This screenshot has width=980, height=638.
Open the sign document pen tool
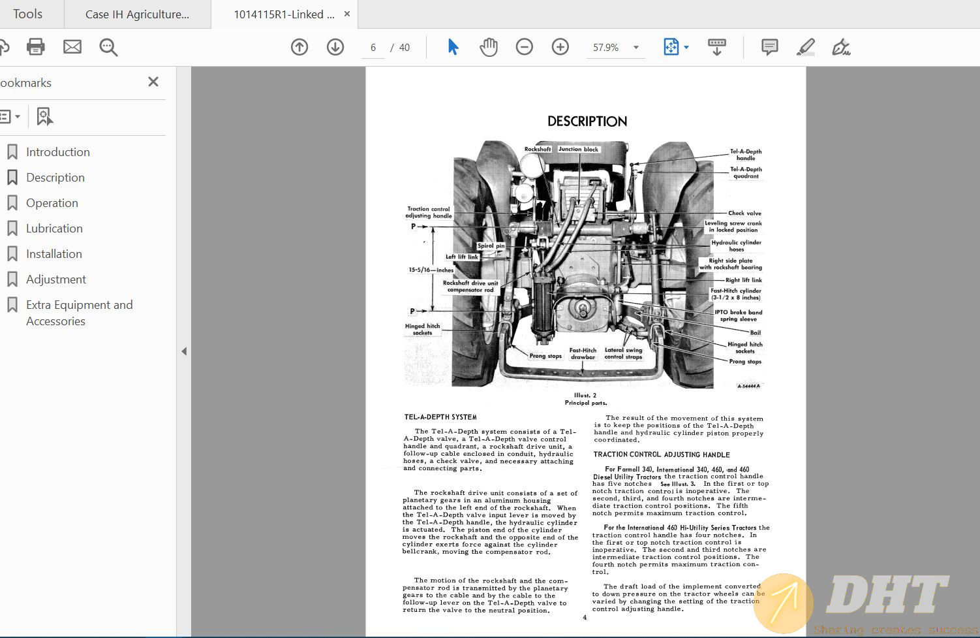(841, 47)
